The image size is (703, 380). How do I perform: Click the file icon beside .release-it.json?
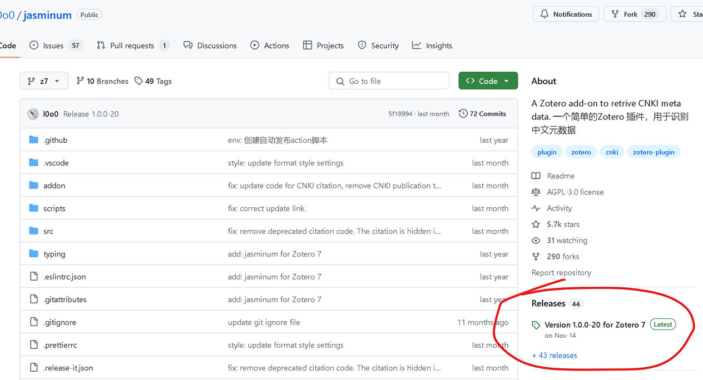pyautogui.click(x=33, y=368)
